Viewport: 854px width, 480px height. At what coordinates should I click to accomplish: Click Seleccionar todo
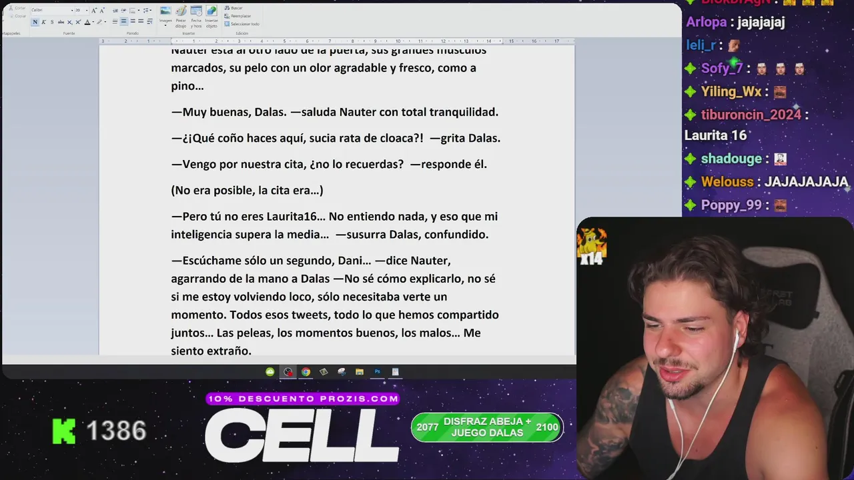[x=242, y=24]
